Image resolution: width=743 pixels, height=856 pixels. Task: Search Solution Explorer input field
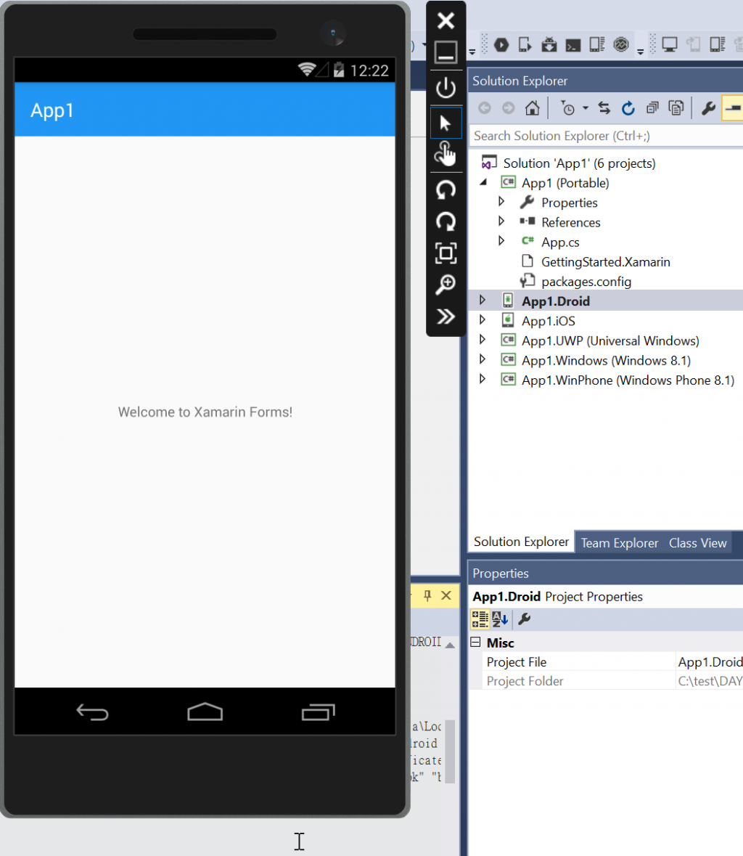tap(606, 136)
